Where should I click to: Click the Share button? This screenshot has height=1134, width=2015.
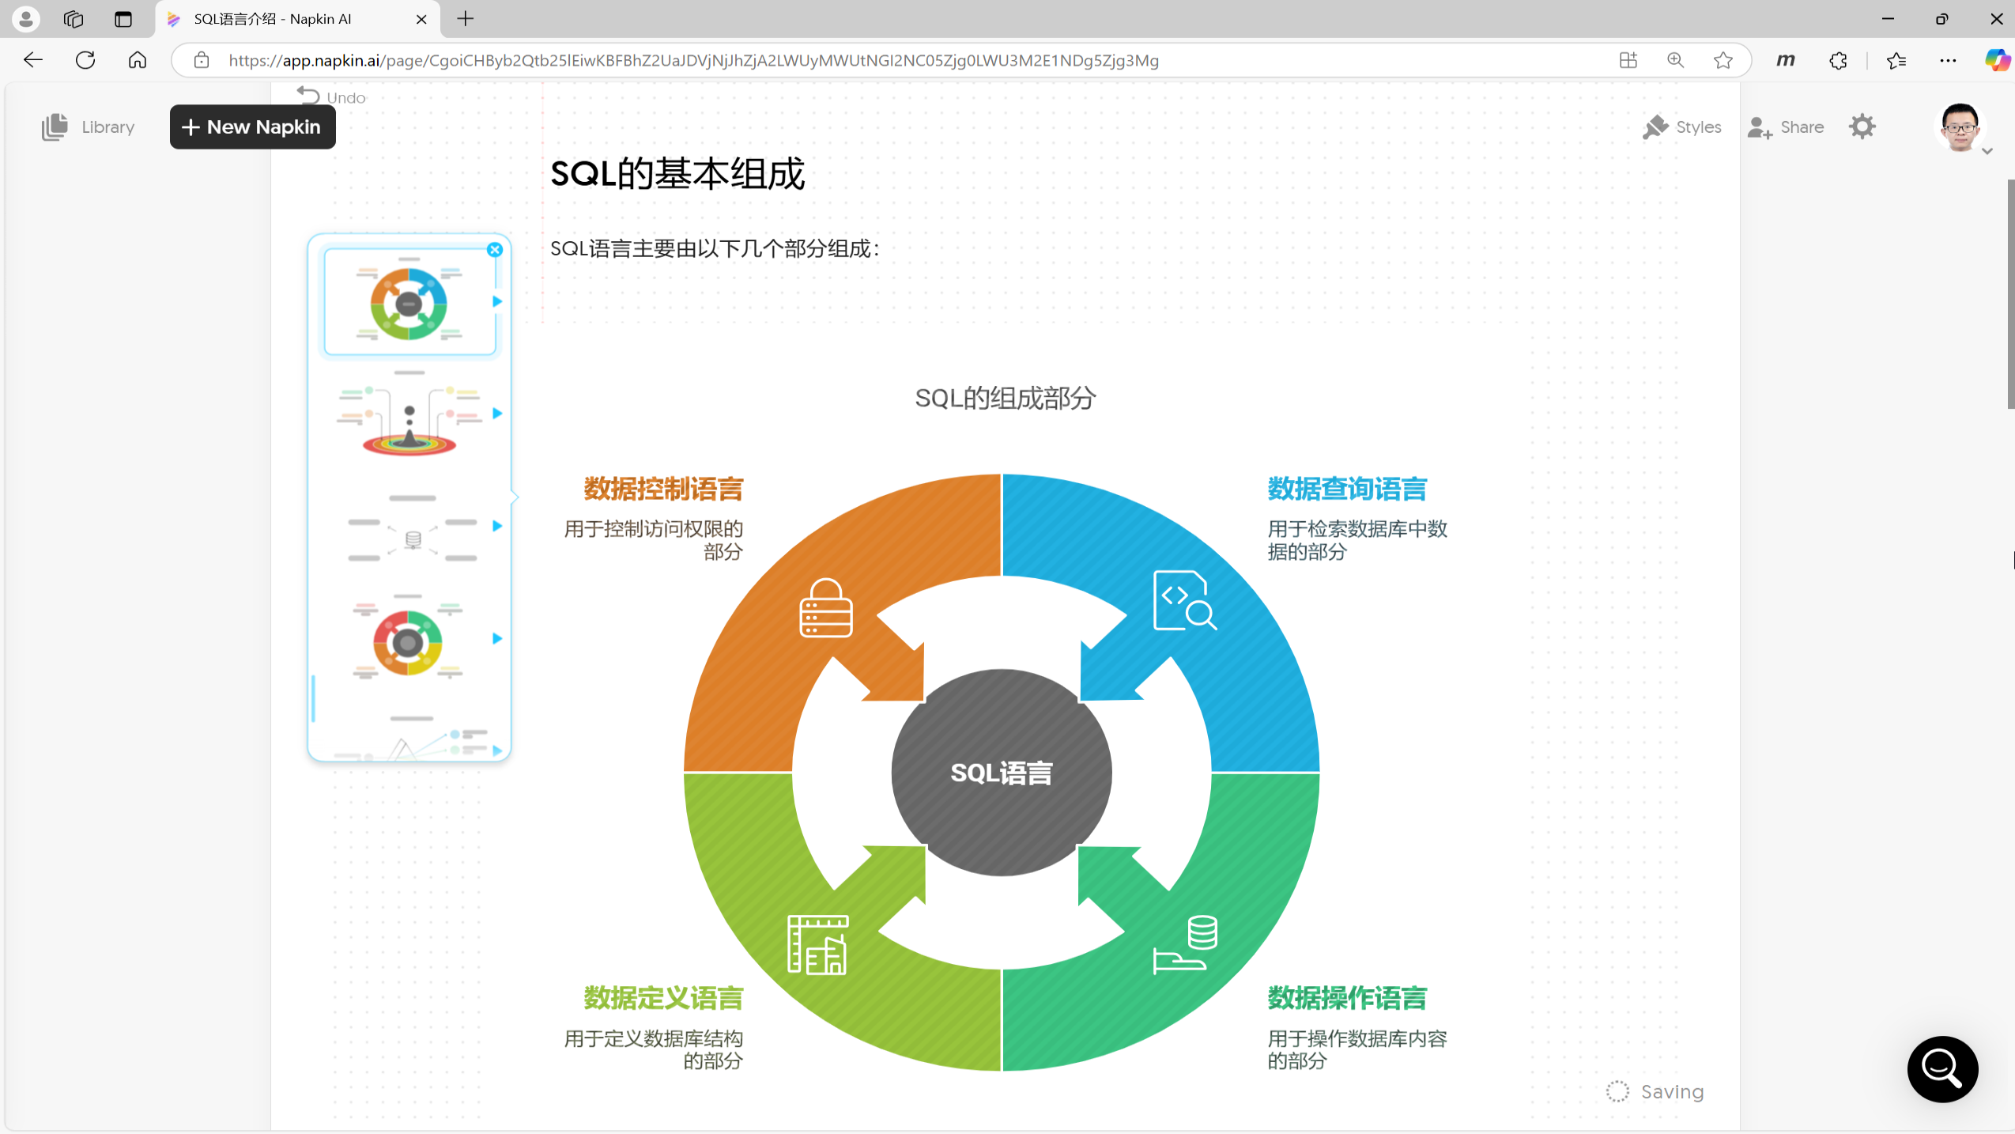[x=1786, y=127]
